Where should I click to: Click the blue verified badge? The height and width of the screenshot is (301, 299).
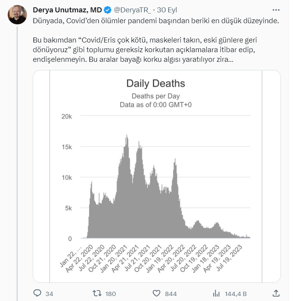tap(108, 10)
